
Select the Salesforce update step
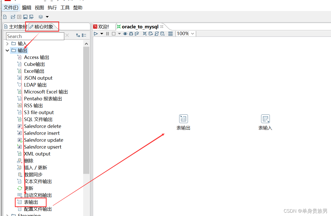click(x=44, y=140)
